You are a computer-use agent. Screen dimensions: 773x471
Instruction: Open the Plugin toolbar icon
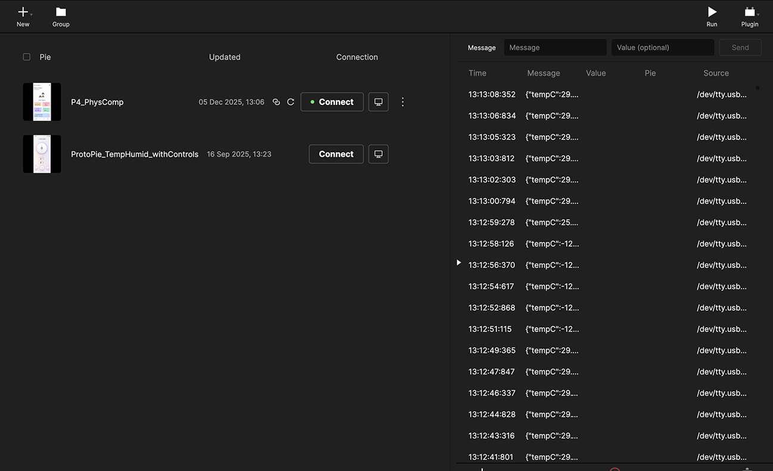coord(749,12)
